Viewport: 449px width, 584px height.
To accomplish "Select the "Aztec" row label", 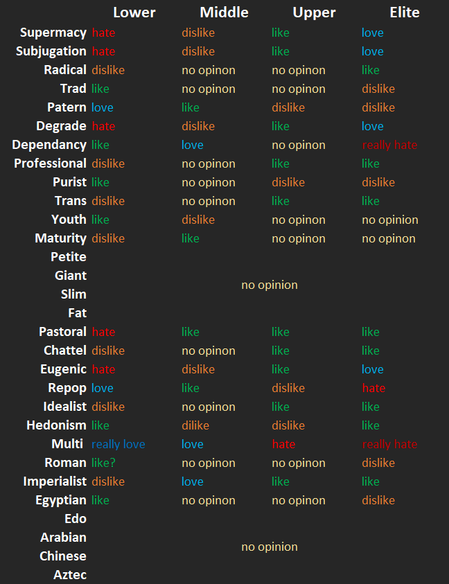I will [70, 574].
